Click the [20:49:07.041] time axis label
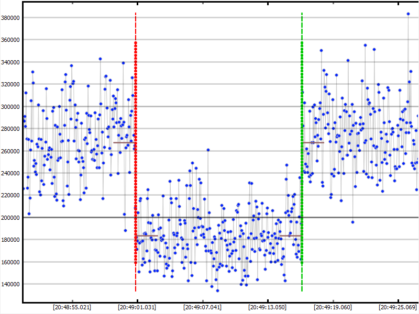This screenshot has height=314, width=419. pos(202,307)
